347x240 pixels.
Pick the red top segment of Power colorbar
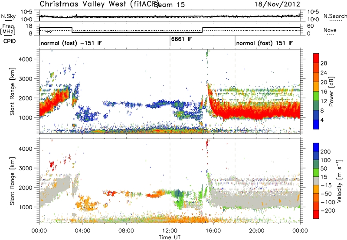316,58
